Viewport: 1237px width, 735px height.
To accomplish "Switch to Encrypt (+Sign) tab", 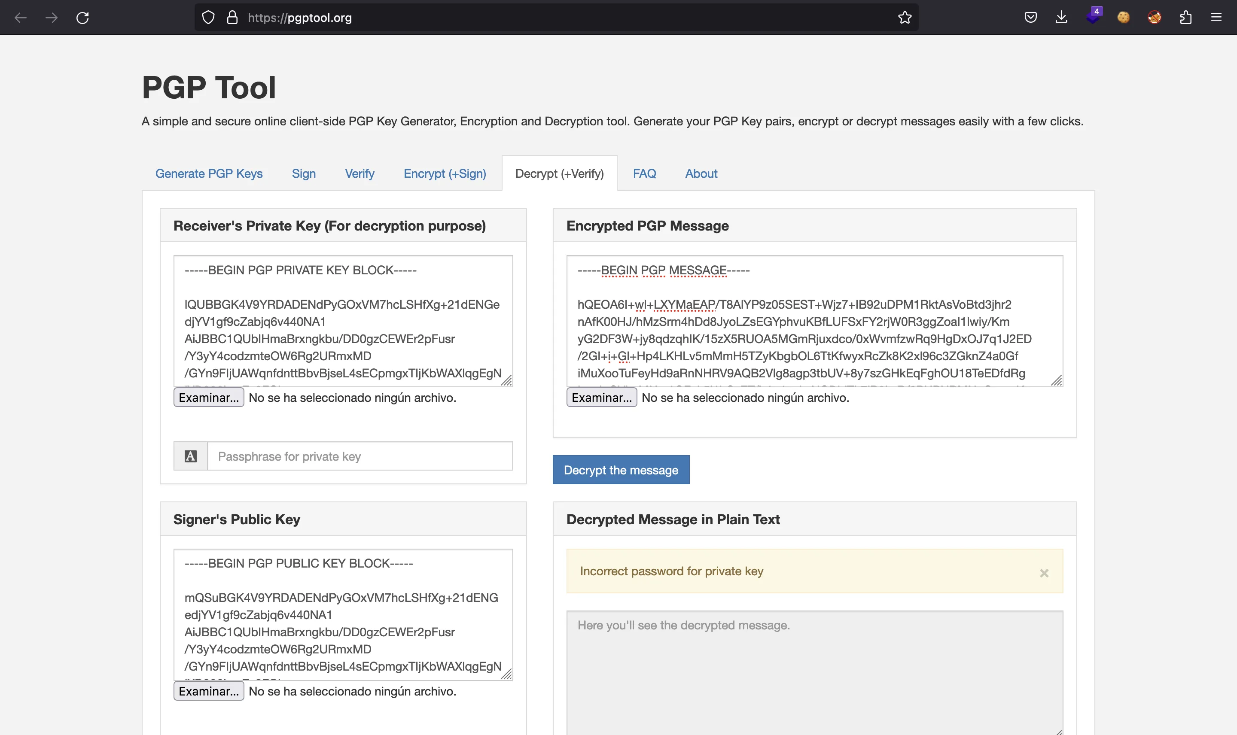I will (x=445, y=174).
